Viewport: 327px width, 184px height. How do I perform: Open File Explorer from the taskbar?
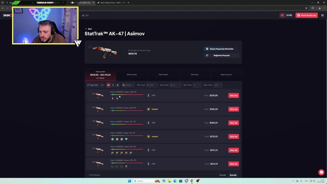tap(169, 181)
